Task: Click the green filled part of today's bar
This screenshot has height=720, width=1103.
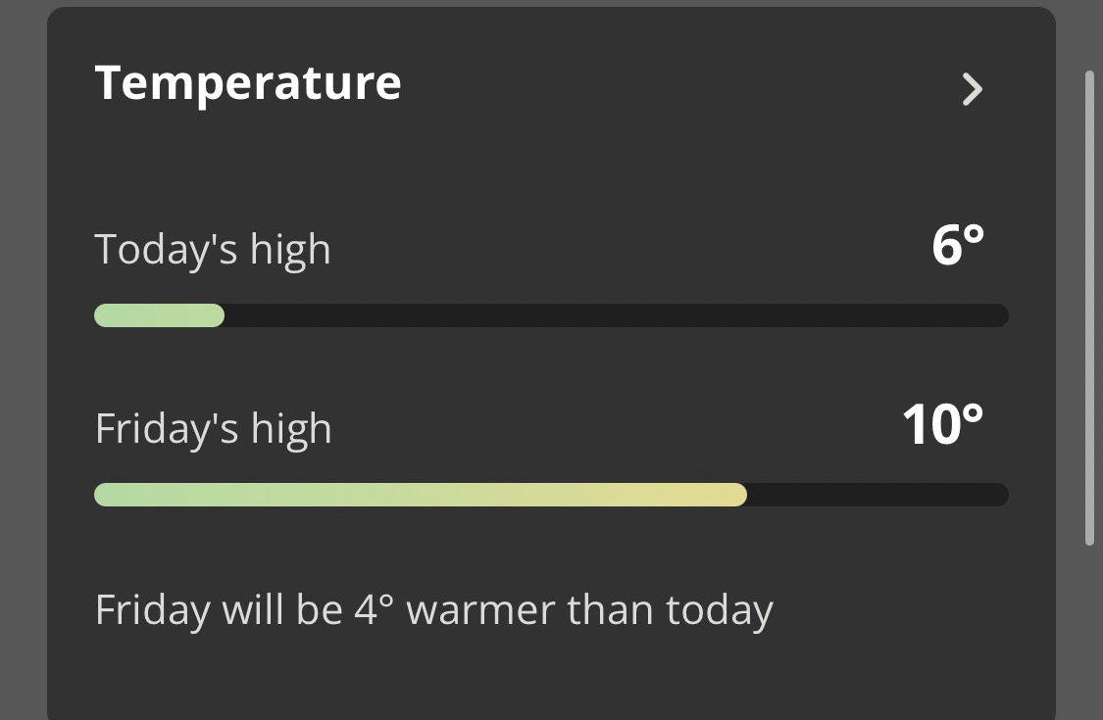Action: click(x=159, y=315)
